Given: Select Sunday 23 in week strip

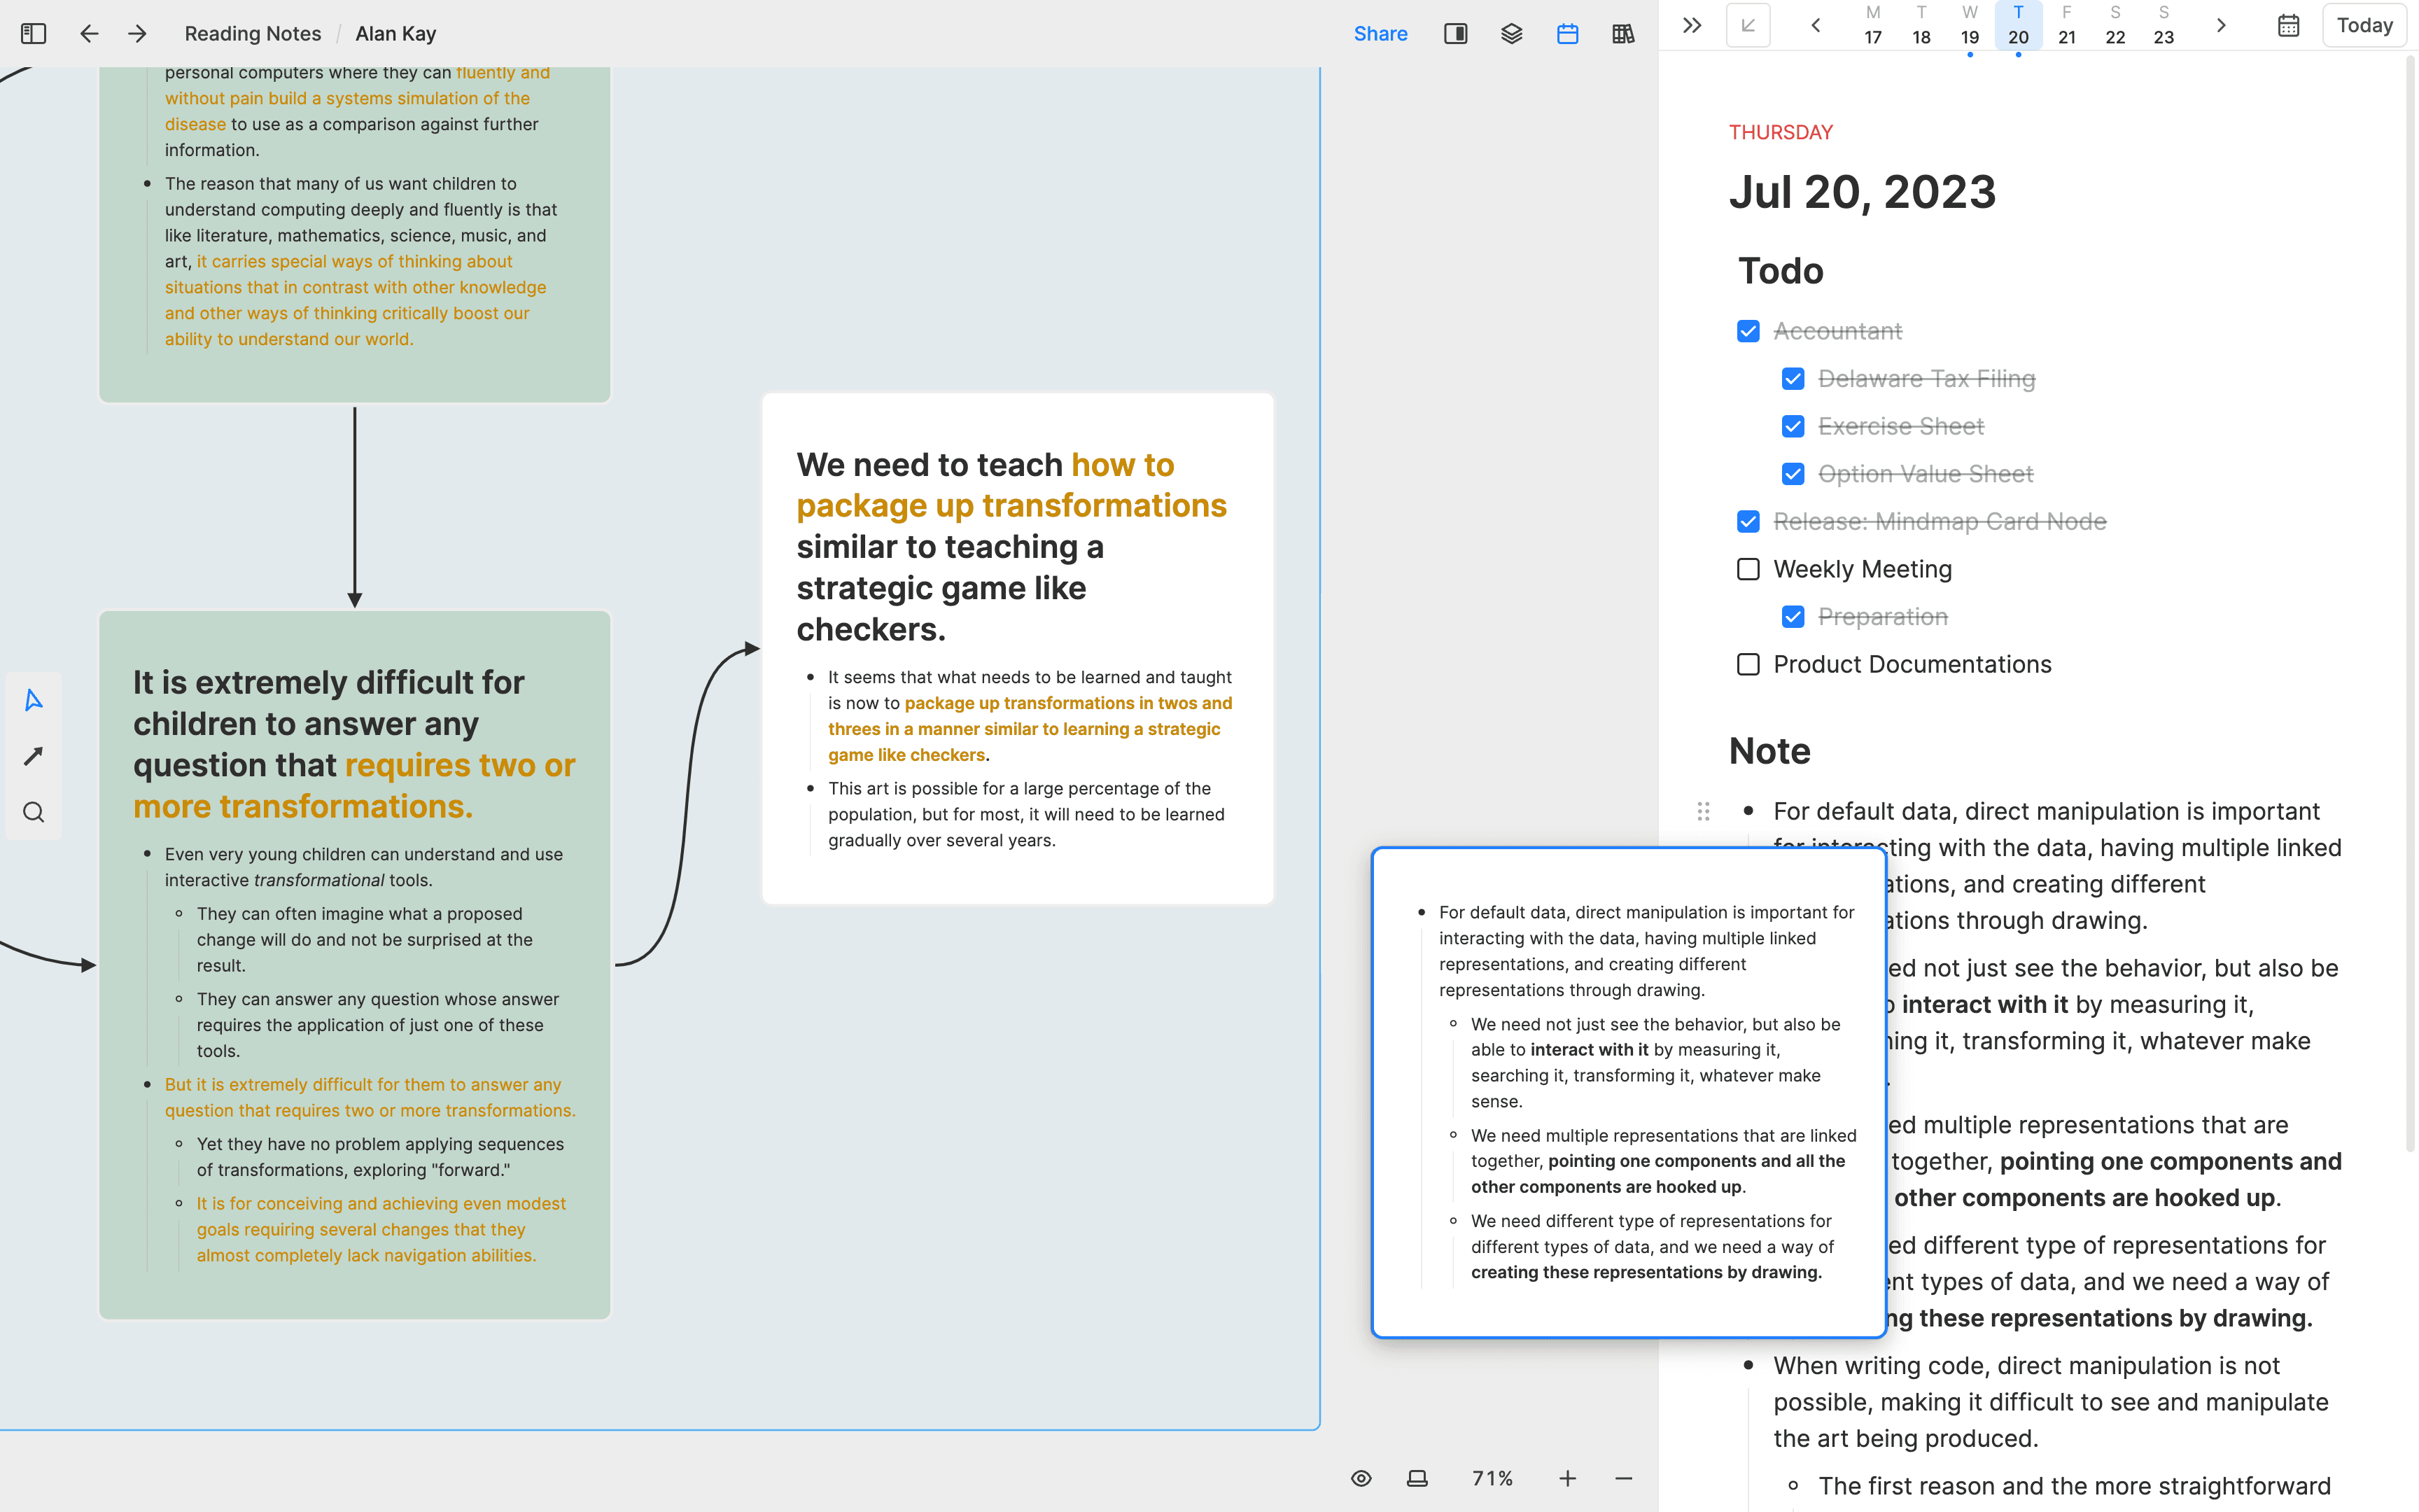Looking at the screenshot, I should coord(2164,25).
